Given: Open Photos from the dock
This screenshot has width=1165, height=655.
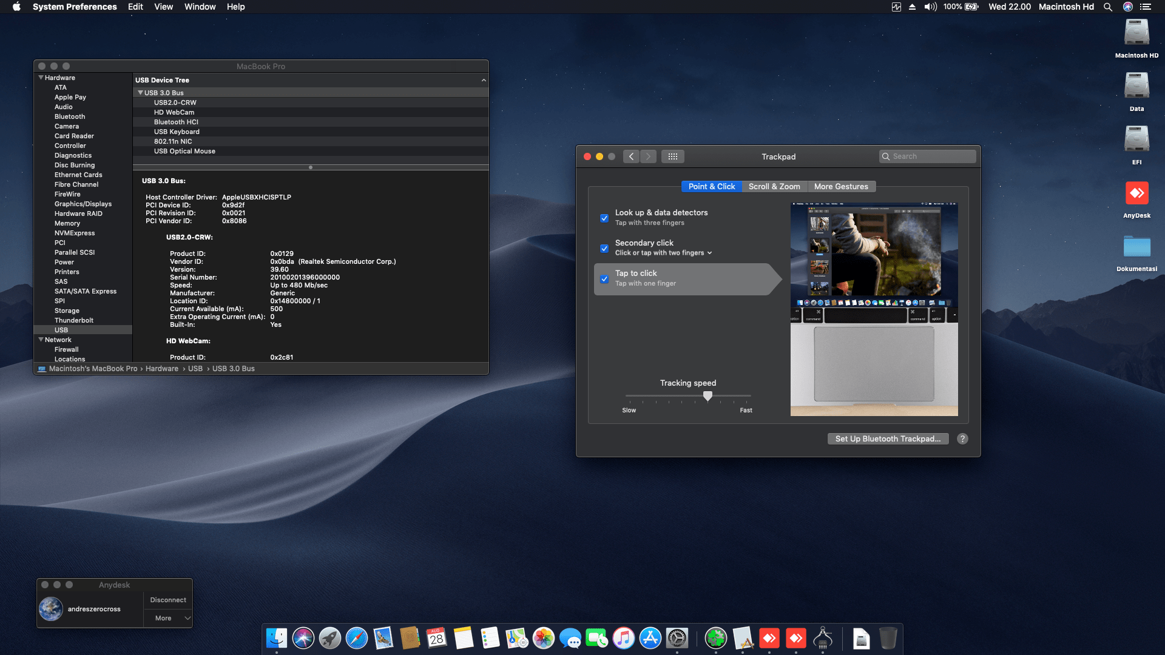Looking at the screenshot, I should [x=544, y=638].
